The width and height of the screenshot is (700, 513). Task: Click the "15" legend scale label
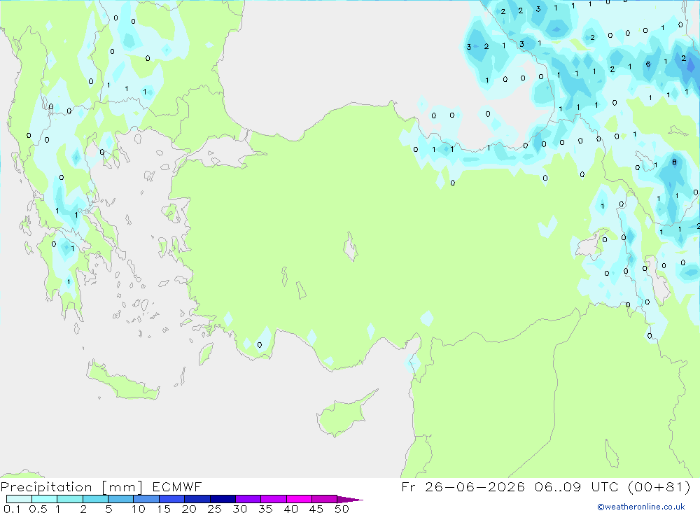(x=164, y=509)
